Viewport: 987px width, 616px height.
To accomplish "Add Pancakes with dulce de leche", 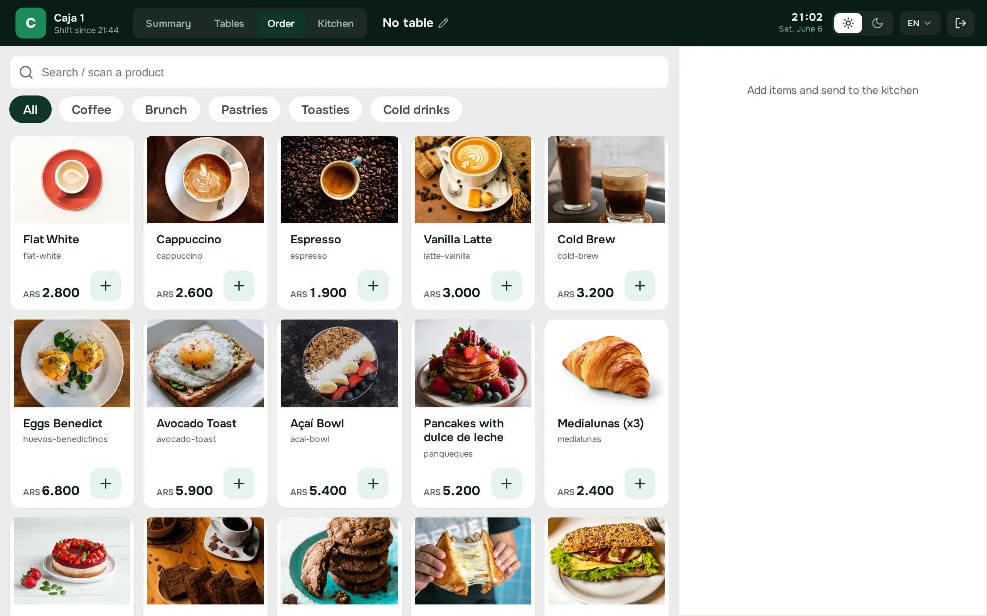I will [506, 484].
